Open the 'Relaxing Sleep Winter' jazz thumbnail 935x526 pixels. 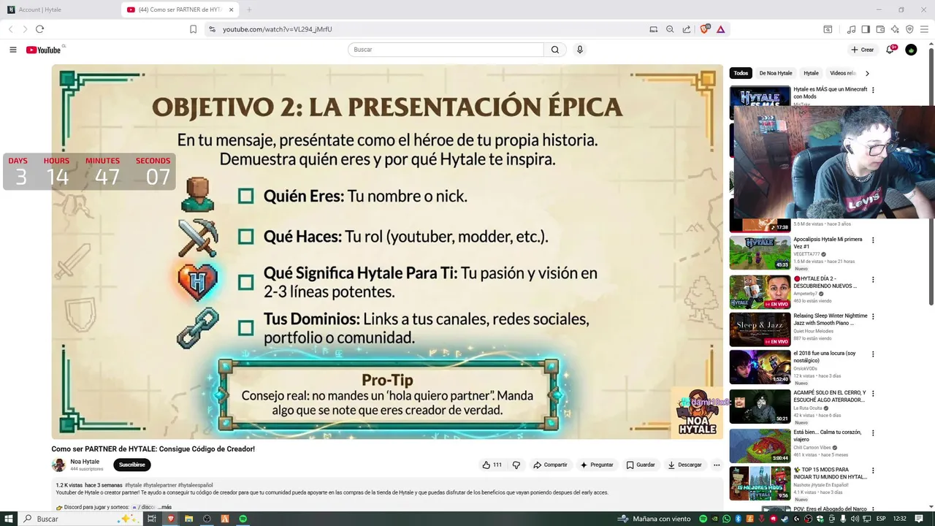click(760, 329)
